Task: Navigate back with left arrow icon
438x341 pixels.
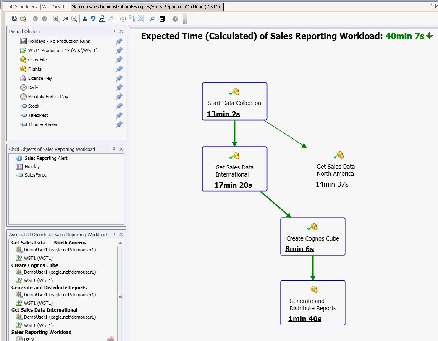Action: pyautogui.click(x=35, y=19)
